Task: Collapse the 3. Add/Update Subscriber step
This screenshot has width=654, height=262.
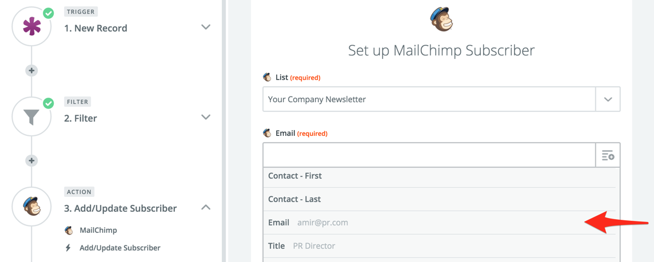Action: click(x=206, y=207)
